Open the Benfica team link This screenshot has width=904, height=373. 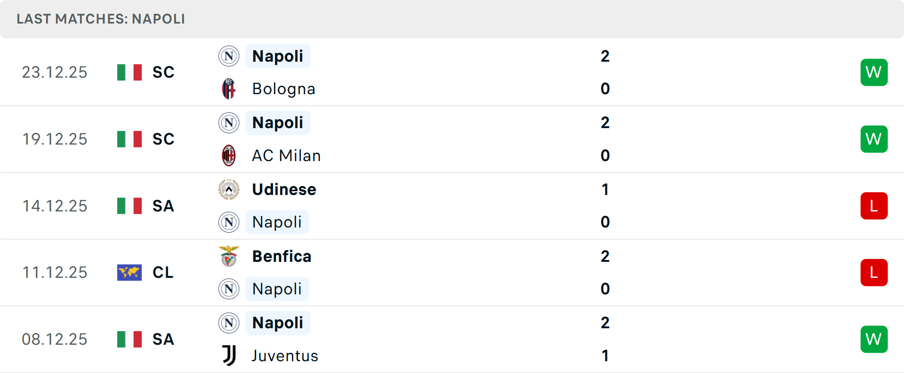pyautogui.click(x=282, y=256)
